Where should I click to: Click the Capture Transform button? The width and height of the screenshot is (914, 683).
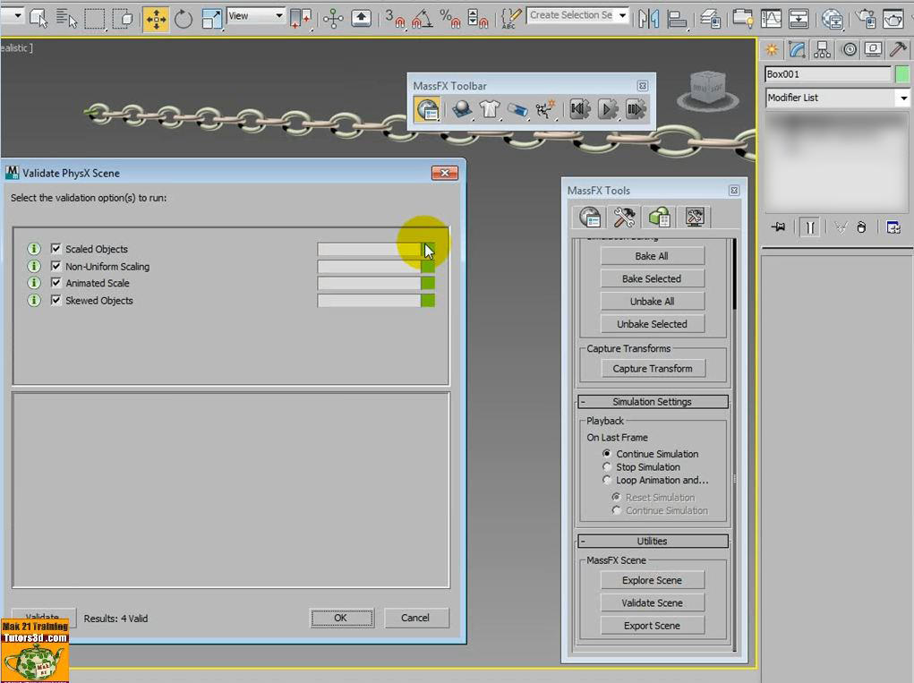tap(653, 368)
